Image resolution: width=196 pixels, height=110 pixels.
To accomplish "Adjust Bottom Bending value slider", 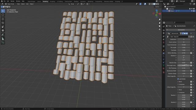I will click(184, 53).
